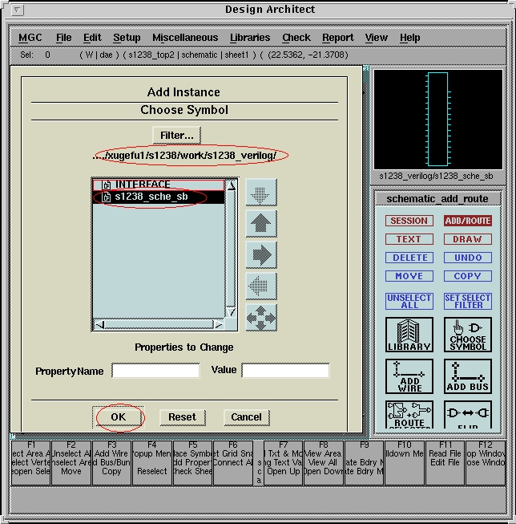Image resolution: width=516 pixels, height=524 pixels.
Task: Click the ROUTE SELECTED palette icon
Action: 409,413
